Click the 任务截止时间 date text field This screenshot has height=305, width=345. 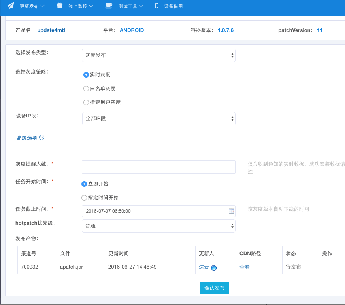(x=154, y=211)
